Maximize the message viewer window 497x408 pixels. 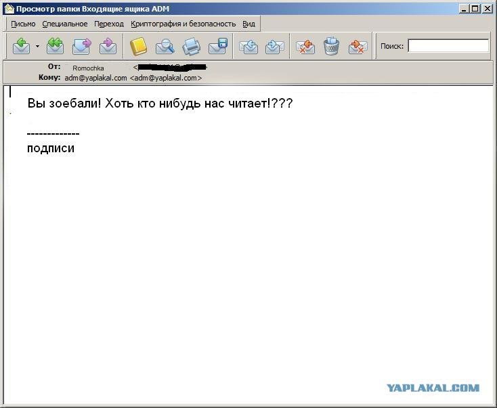coord(475,9)
